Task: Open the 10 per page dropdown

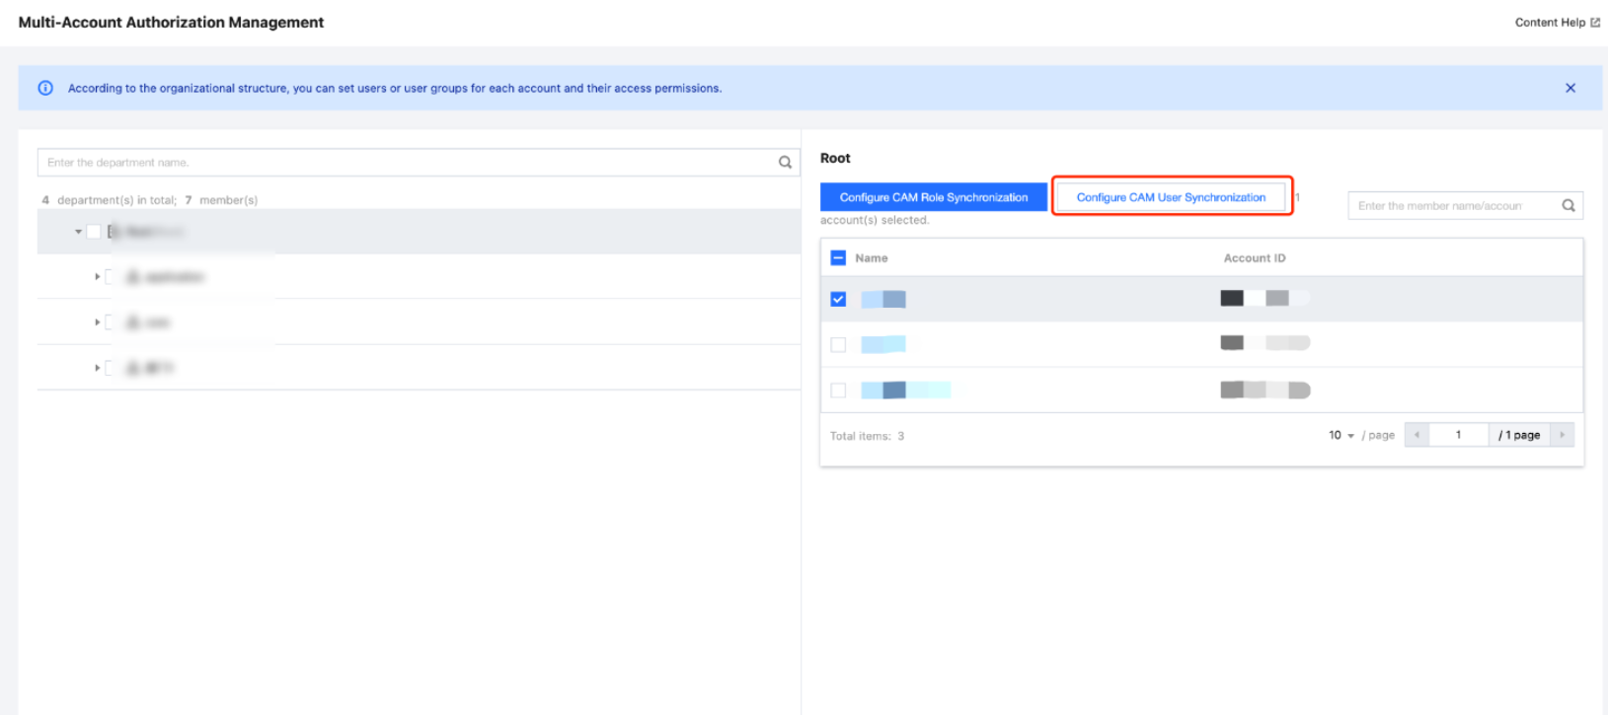Action: [1340, 435]
